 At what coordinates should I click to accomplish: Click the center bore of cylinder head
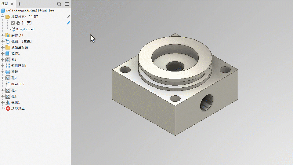click(175, 66)
